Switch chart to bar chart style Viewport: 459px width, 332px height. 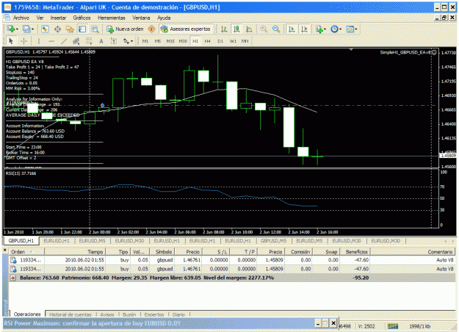(x=224, y=29)
